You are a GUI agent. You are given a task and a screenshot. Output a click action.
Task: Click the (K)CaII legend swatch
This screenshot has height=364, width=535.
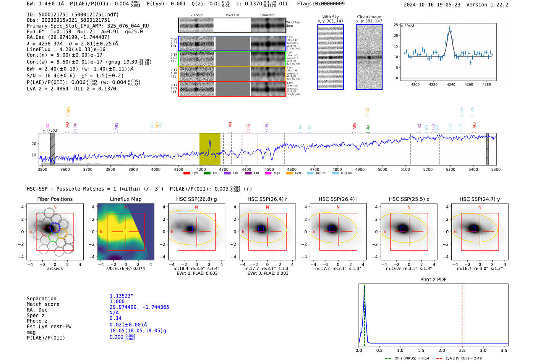tap(310, 173)
